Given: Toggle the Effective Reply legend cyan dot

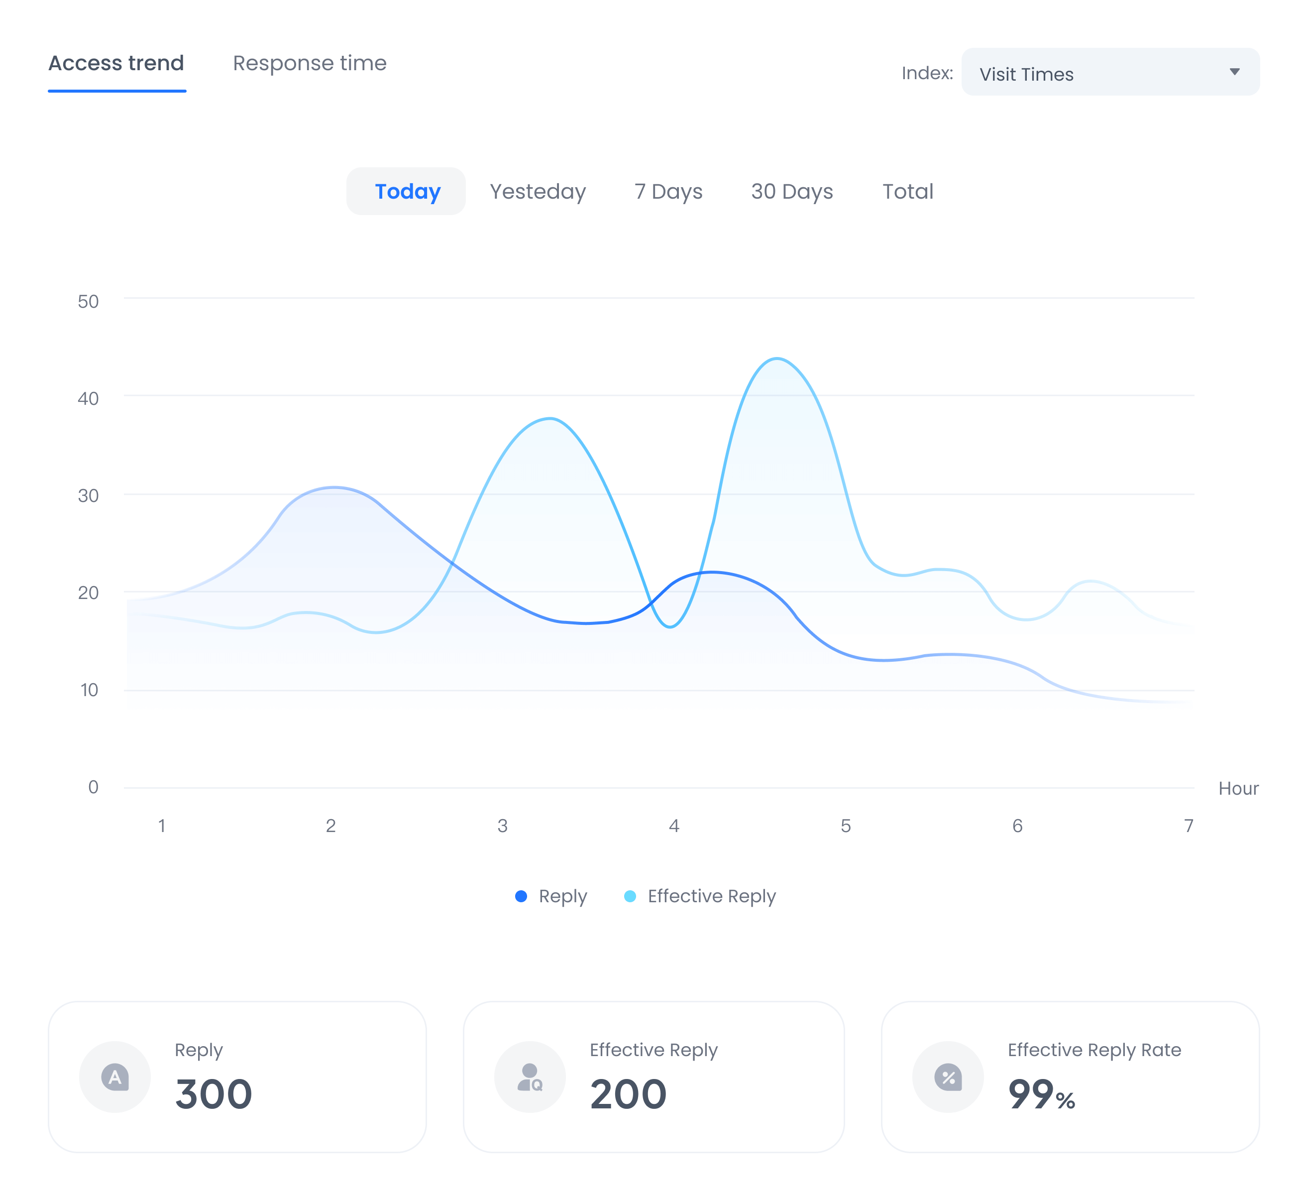Looking at the screenshot, I should [630, 896].
